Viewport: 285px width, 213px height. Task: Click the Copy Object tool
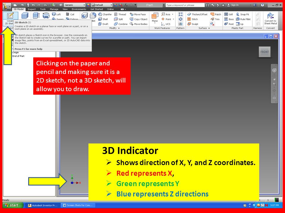(139, 19)
